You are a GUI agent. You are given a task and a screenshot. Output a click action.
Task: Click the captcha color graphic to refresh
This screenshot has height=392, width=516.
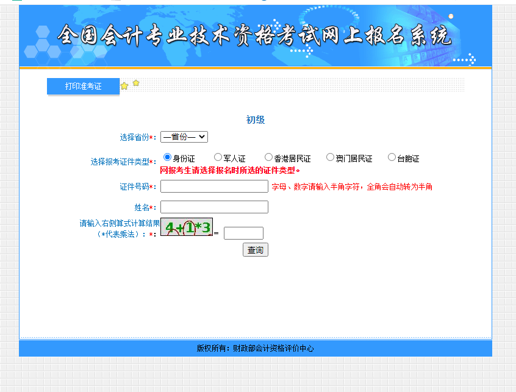tap(186, 226)
